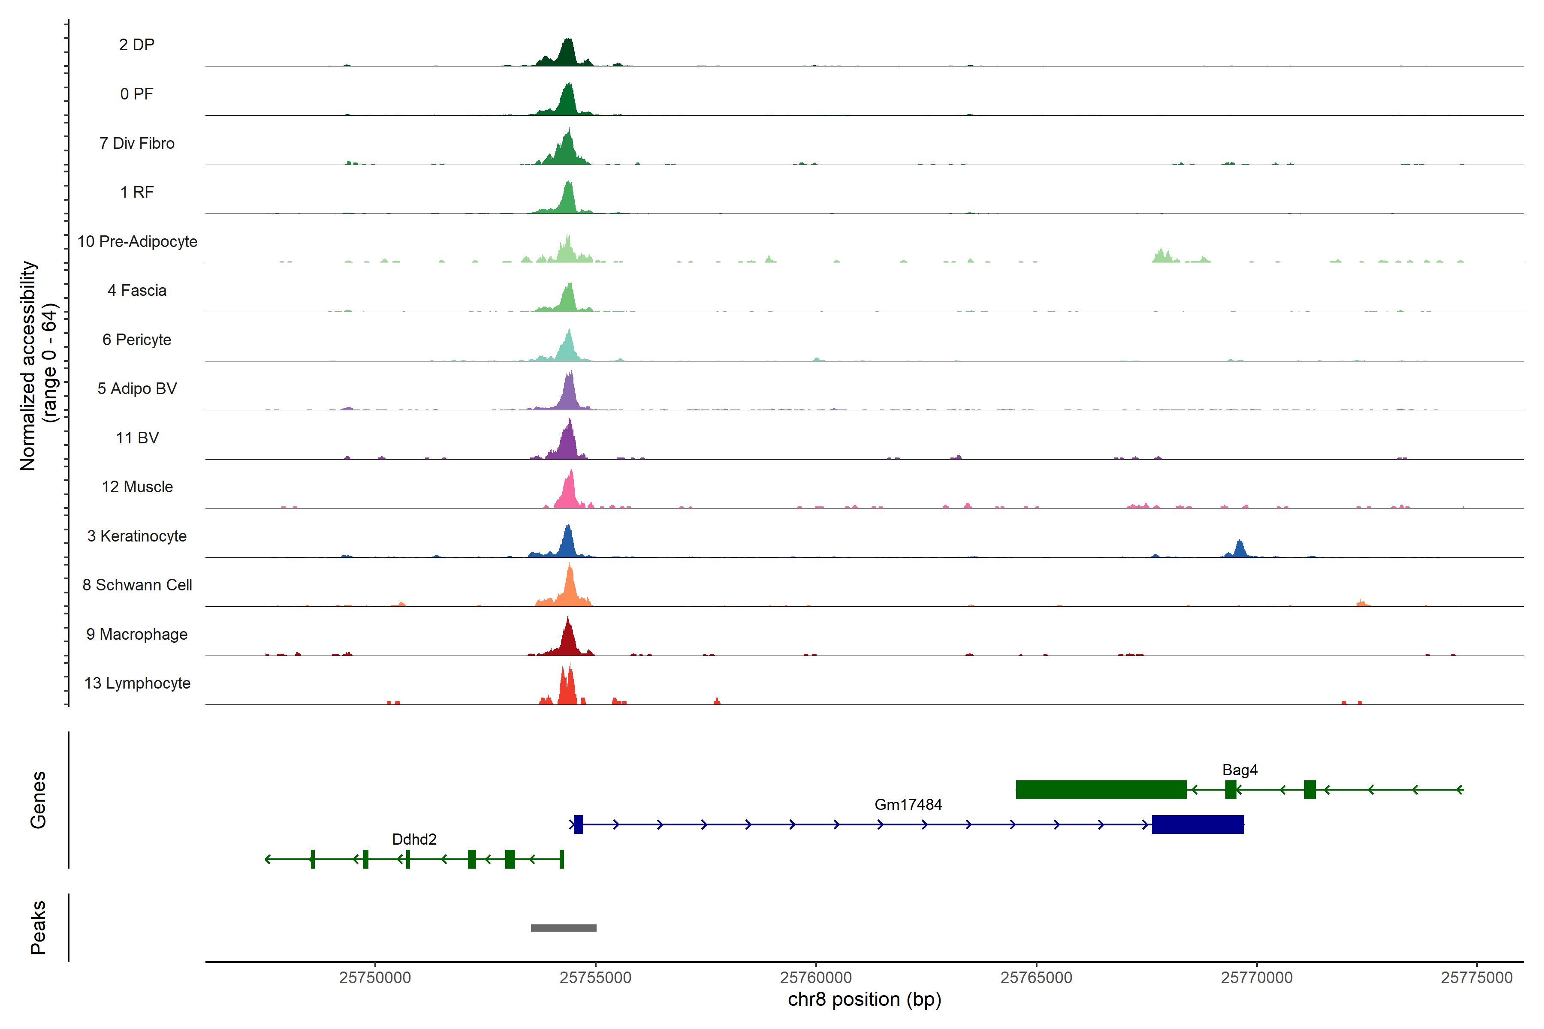
Task: Click the large blue Gm17484 exon block
Action: tap(1197, 824)
